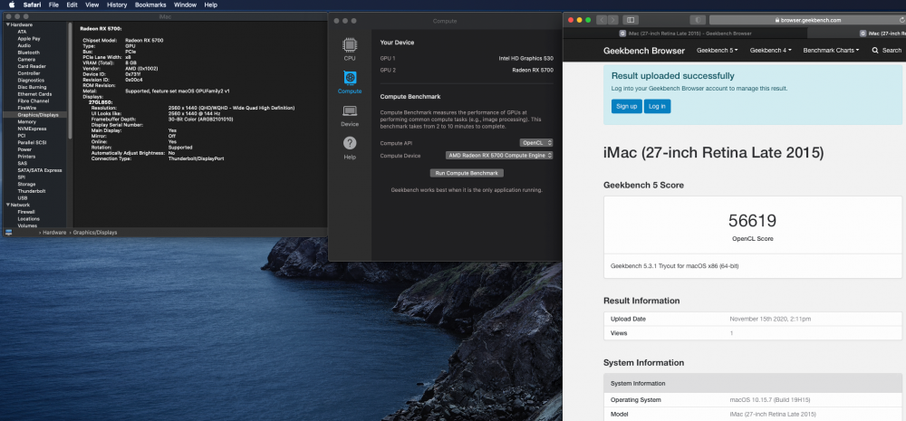Go forward with Safari's forward arrow
Viewport: 906px width, 421px height.
coord(613,20)
